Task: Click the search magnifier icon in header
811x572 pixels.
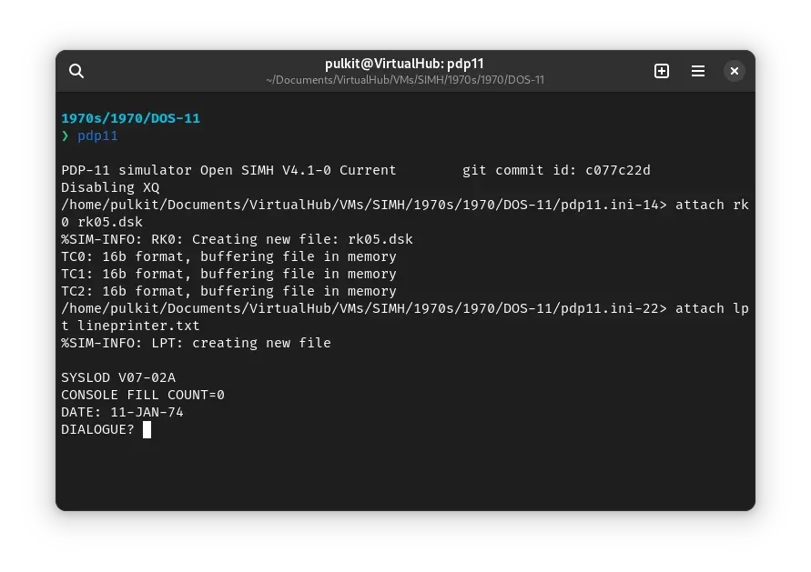Action: [76, 71]
